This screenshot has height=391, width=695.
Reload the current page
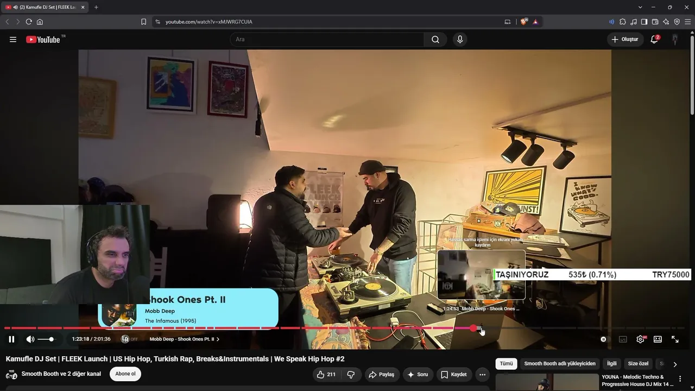29,22
